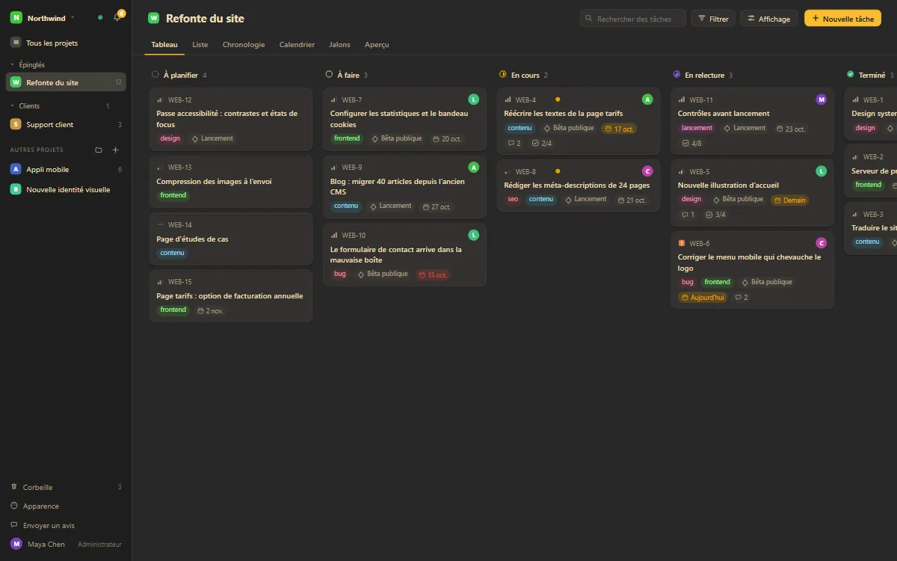Create a Nouvelle tâche
Screen dimensions: 897x561
click(842, 19)
